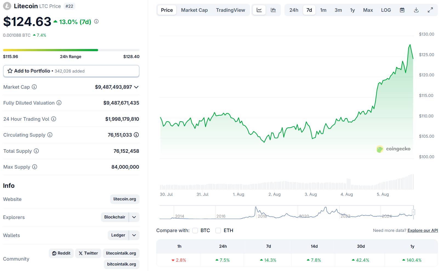Open litecoin.org website link
444x271 pixels.
click(125, 199)
